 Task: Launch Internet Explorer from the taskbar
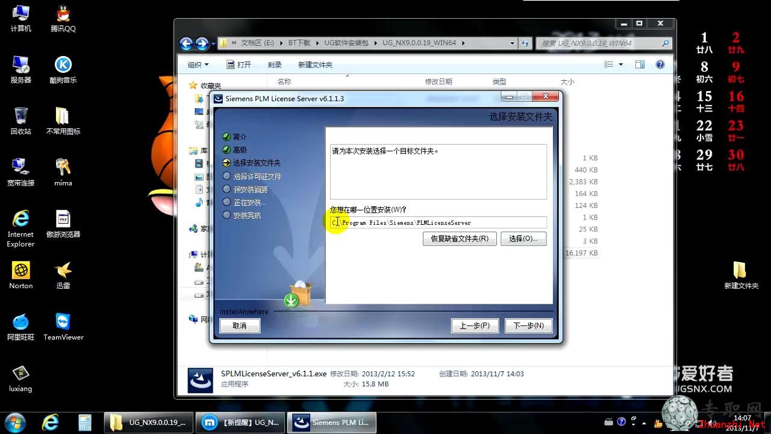click(51, 421)
